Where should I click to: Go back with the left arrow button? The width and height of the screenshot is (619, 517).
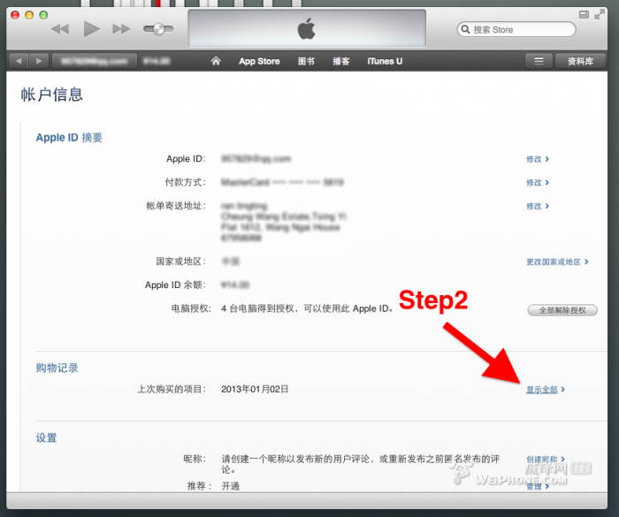coord(19,61)
